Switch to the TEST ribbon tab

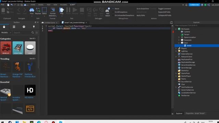click(49, 5)
